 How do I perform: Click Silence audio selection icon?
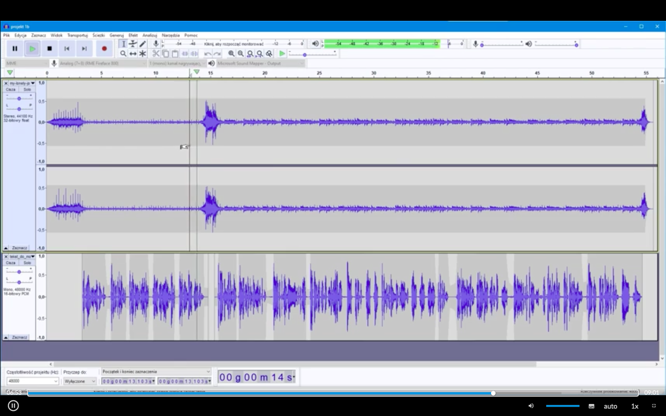pos(194,54)
